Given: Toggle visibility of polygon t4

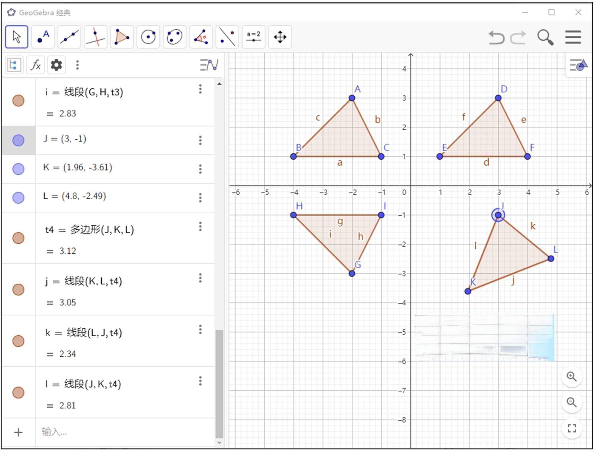Looking at the screenshot, I should pos(18,238).
